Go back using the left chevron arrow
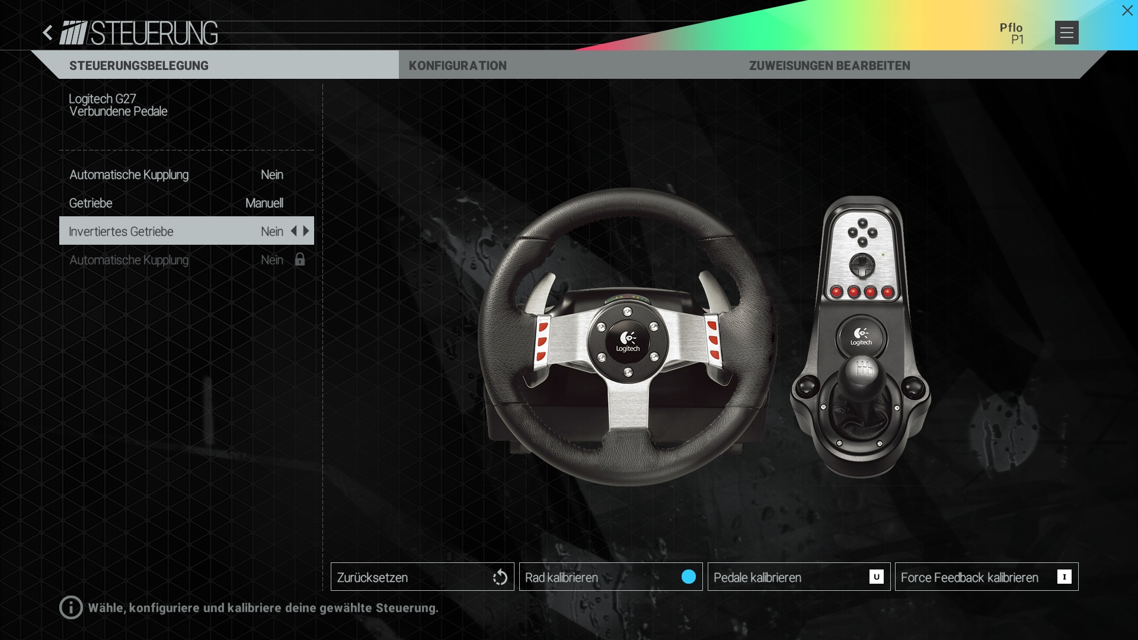Viewport: 1138px width, 640px height. click(x=48, y=33)
